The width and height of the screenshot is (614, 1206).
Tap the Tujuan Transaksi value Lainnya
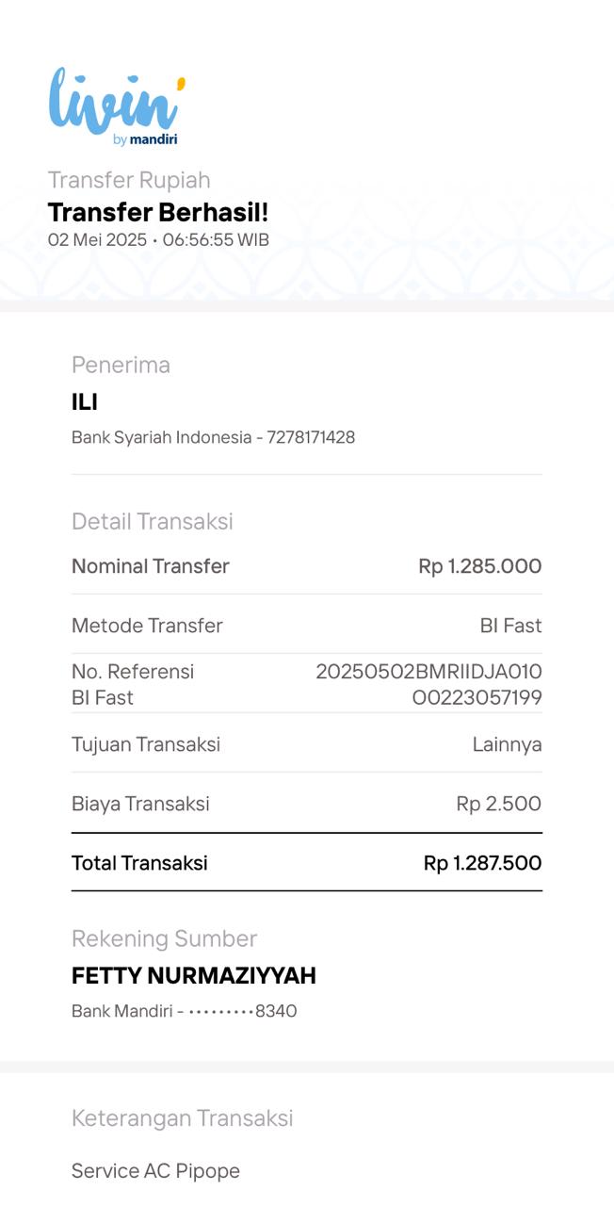(507, 744)
